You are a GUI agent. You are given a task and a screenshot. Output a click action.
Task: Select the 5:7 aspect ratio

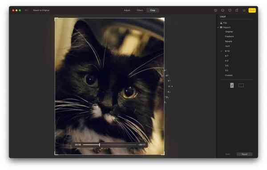pyautogui.click(x=227, y=56)
